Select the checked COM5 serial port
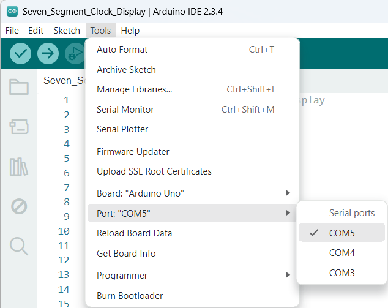 341,233
